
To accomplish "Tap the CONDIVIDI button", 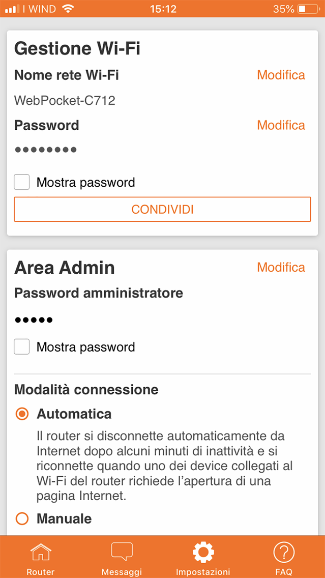I will click(x=163, y=210).
